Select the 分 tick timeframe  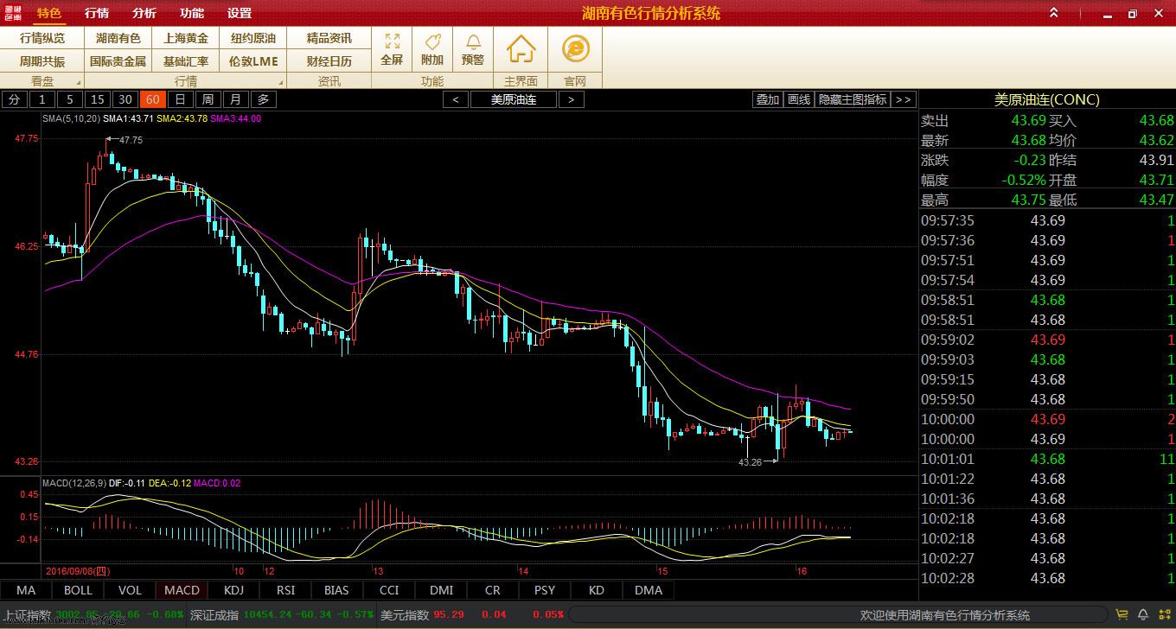(14, 99)
